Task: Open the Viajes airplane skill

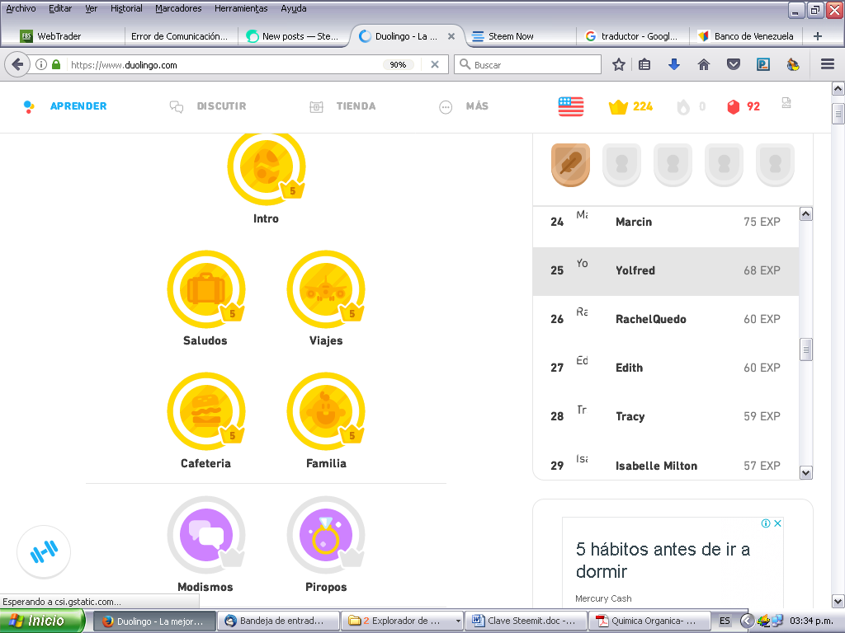Action: (x=325, y=289)
